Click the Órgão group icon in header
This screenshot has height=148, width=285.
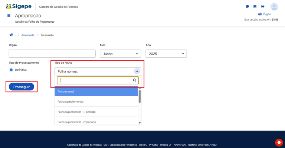point(260,14)
